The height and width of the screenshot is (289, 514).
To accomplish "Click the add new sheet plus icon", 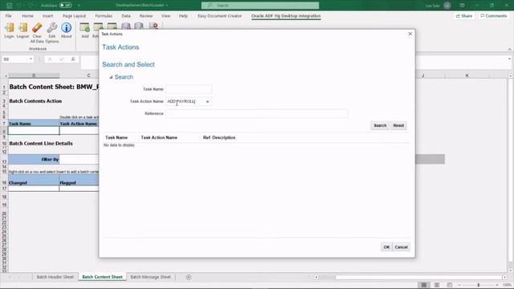I will (188, 277).
